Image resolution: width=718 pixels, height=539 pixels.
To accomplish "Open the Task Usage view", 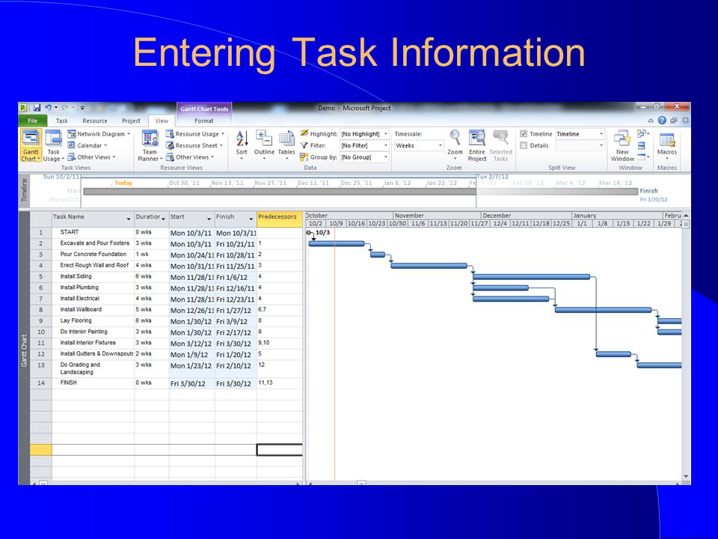I will click(x=54, y=144).
